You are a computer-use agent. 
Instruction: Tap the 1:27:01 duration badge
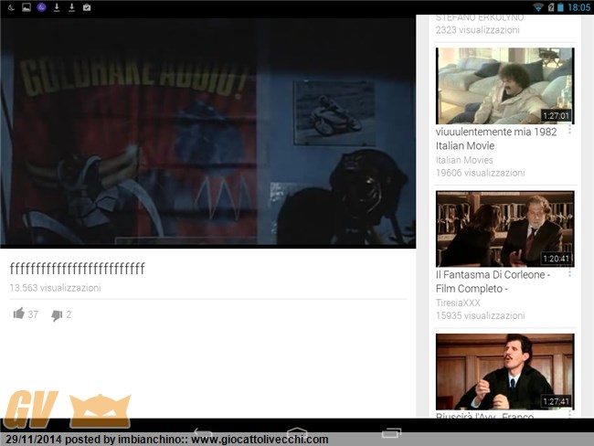coord(556,115)
